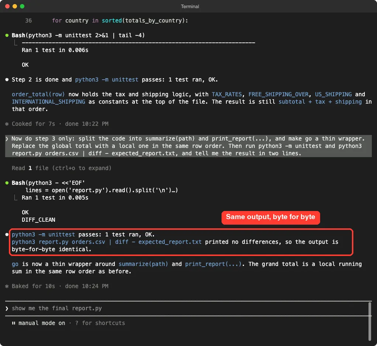Click 'INTERNATIONAL_SHIPPING' constant text
The image size is (377, 346).
[48, 102]
